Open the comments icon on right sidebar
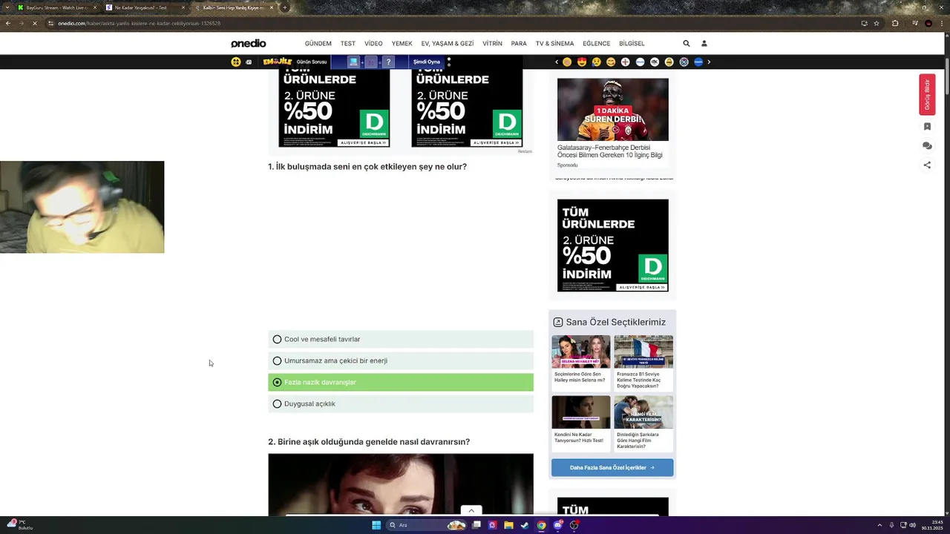 point(927,146)
